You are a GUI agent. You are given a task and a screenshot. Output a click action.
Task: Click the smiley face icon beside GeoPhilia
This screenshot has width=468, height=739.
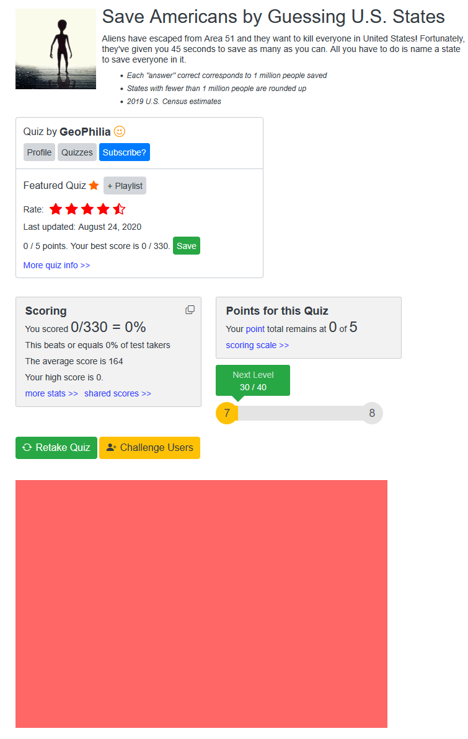click(120, 131)
